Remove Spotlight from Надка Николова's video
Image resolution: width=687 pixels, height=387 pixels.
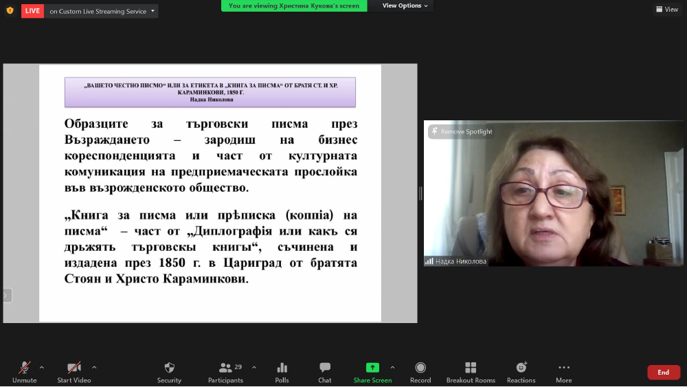pyautogui.click(x=461, y=131)
